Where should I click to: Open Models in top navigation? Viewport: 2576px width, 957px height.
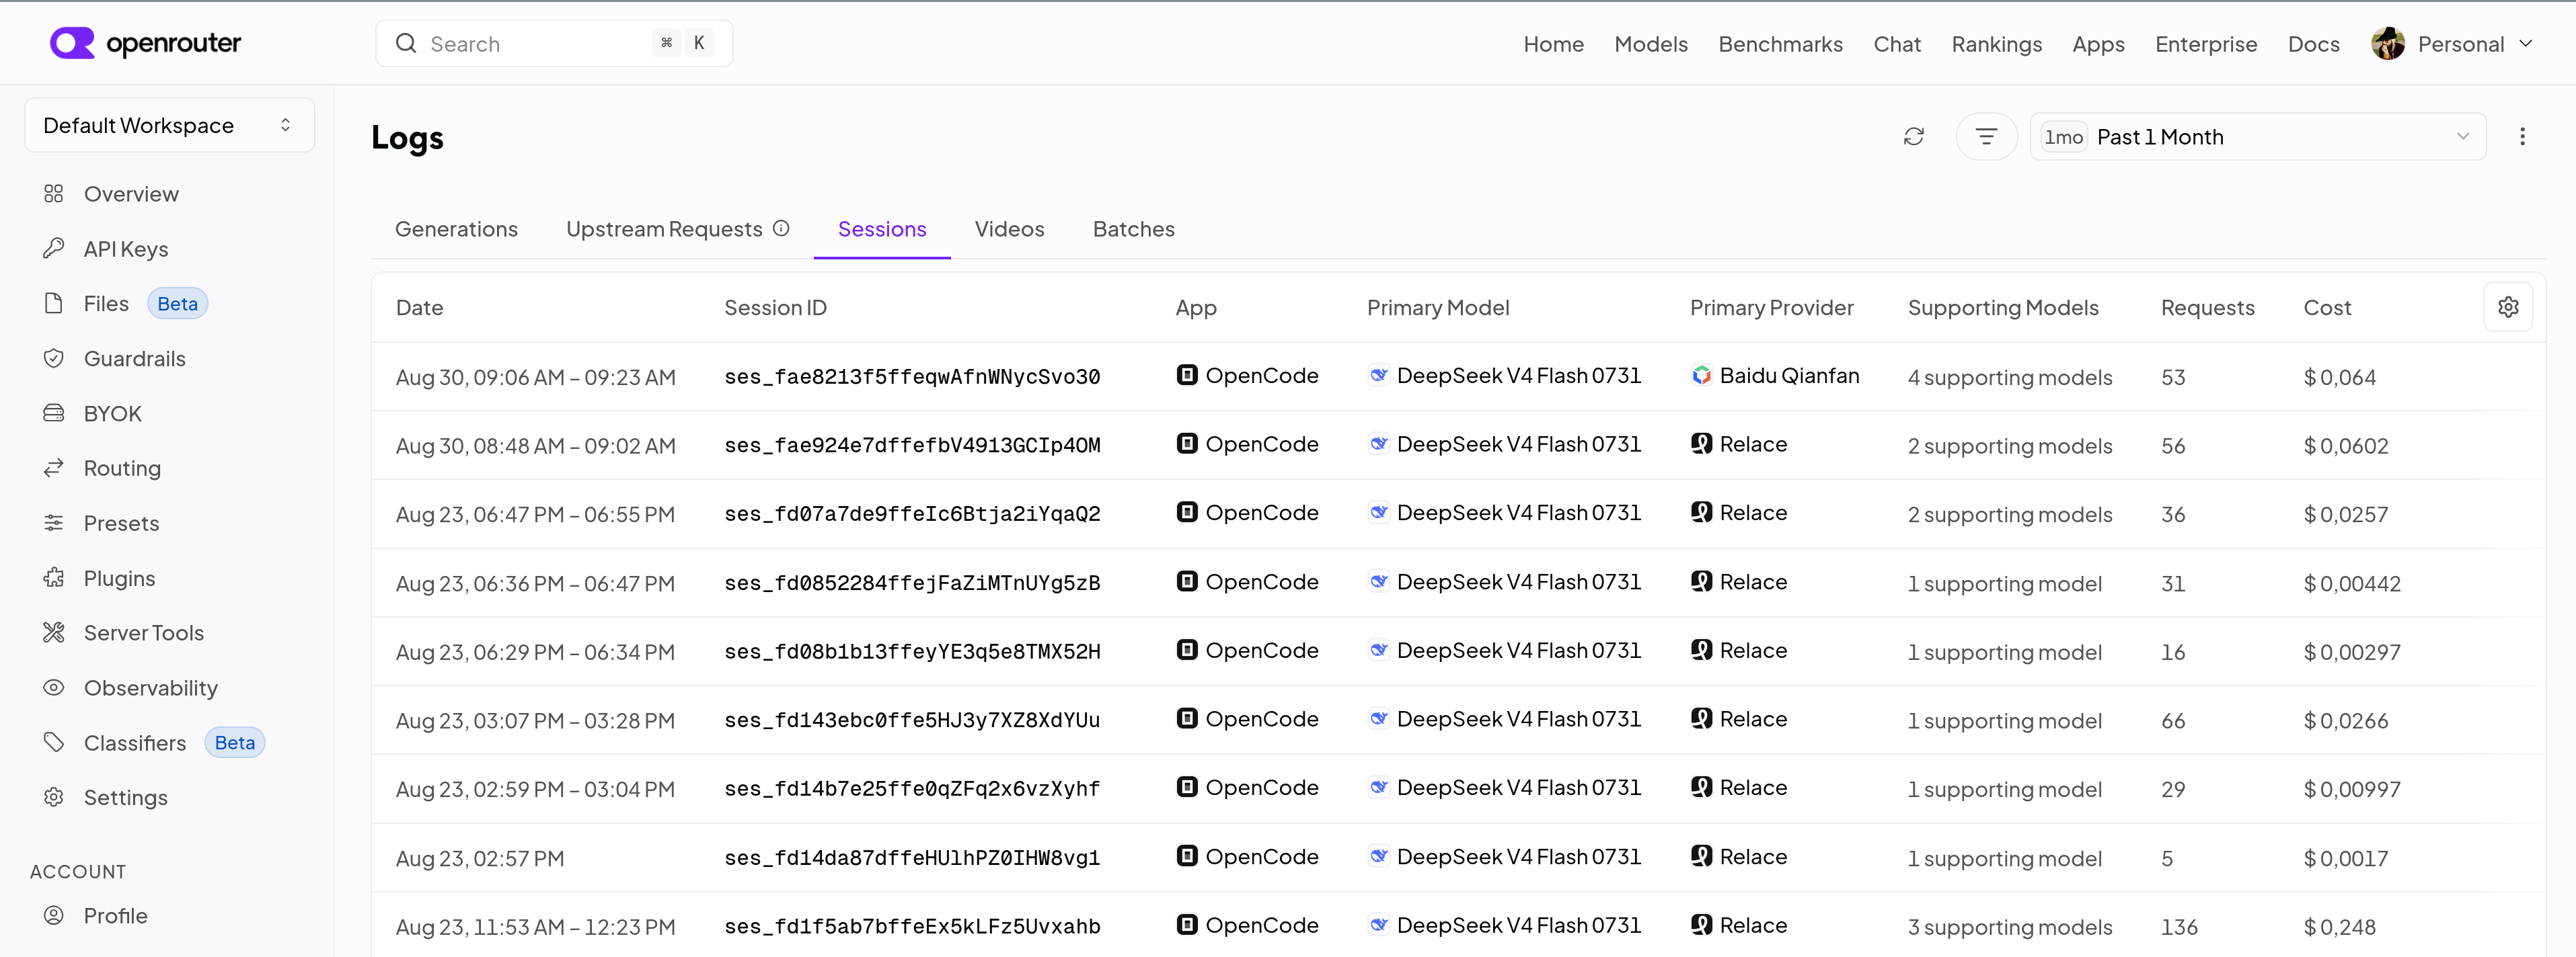coord(1650,44)
